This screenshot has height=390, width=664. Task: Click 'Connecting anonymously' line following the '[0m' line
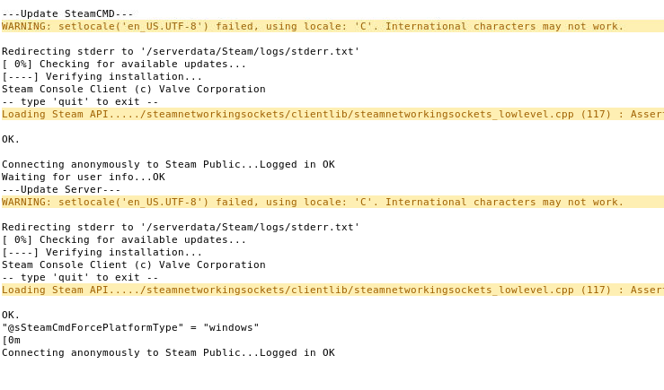168,353
